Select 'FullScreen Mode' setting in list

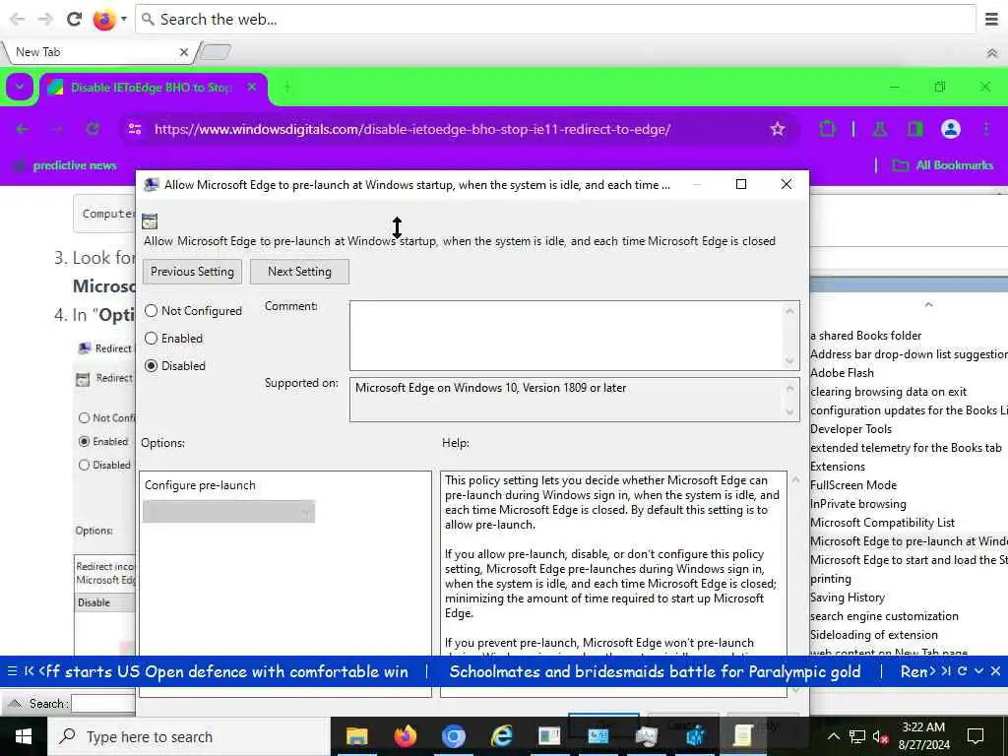853,485
